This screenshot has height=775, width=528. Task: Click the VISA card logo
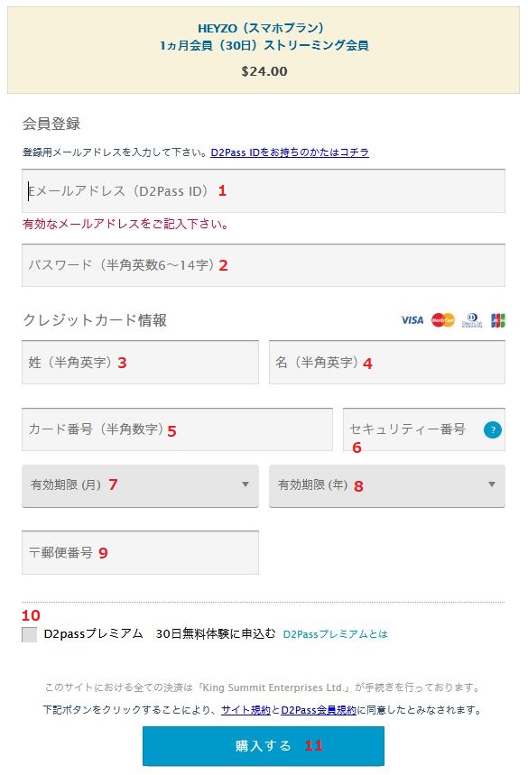click(x=412, y=320)
